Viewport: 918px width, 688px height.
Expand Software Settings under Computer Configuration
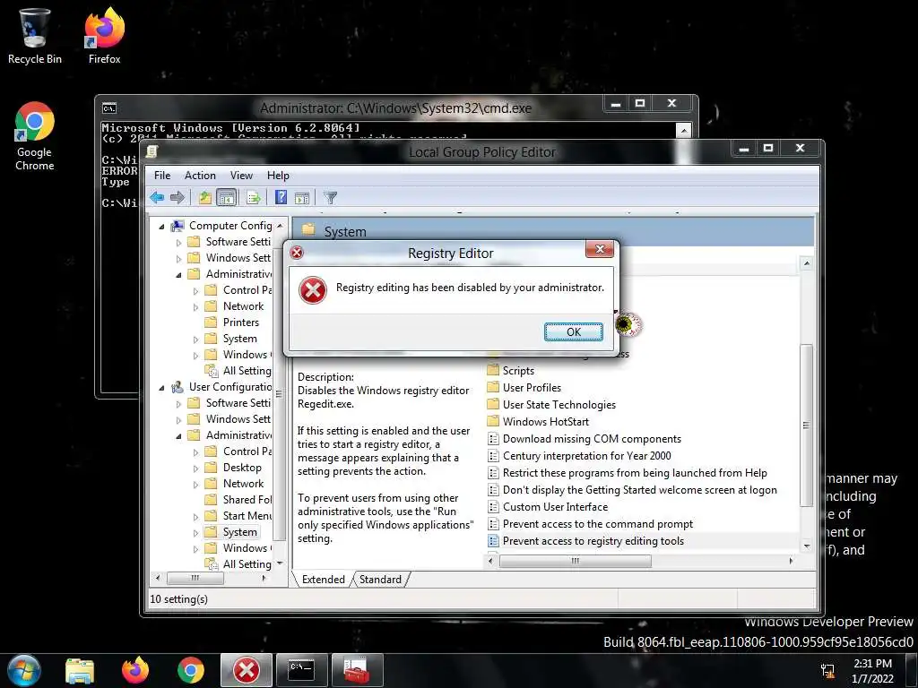178,242
